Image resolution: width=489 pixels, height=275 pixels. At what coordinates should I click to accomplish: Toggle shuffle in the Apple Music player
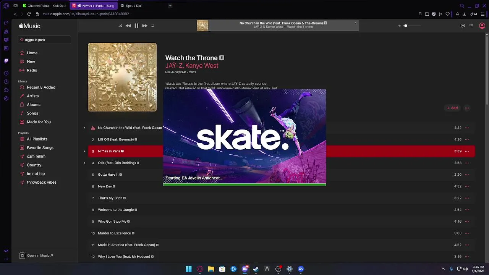[120, 26]
